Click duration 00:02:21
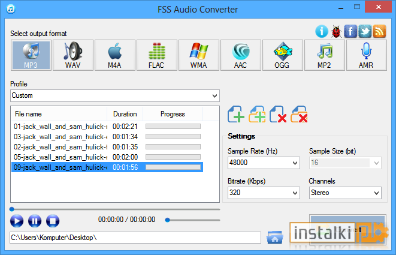The width and height of the screenshot is (396, 255). pyautogui.click(x=125, y=127)
